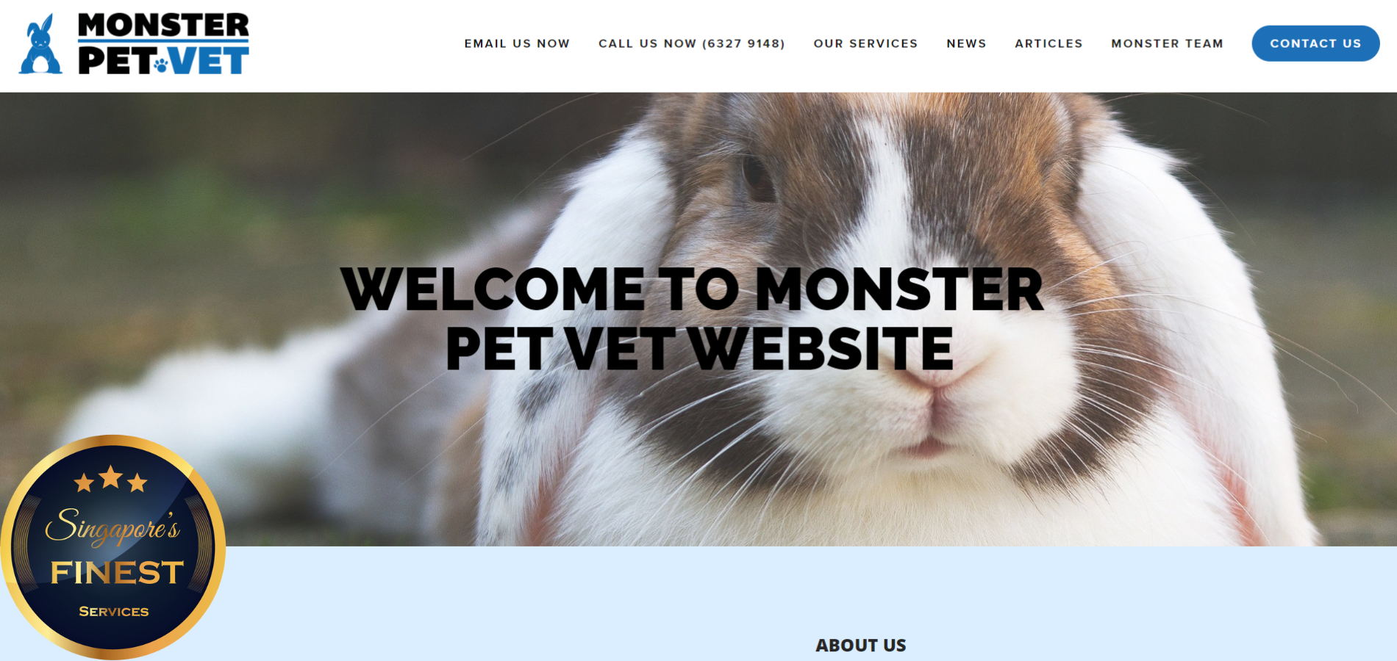1397x661 pixels.
Task: Open the Singapore's Finest Services badge
Action: tap(112, 547)
